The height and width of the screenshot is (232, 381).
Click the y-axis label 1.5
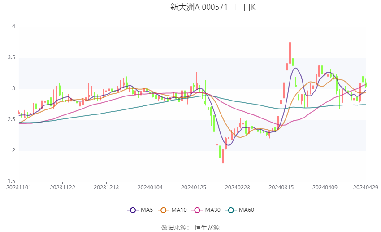coord(11,181)
